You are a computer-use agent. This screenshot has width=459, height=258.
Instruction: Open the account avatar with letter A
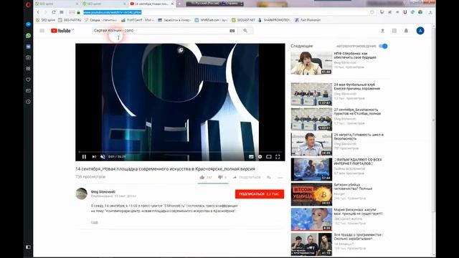[x=420, y=31]
